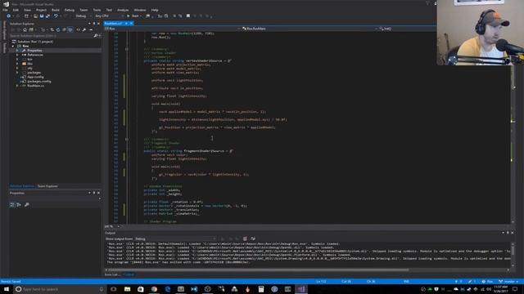Select RoxMain.cs in Solution Explorer tree
This screenshot has width=524, height=294.
[35, 86]
